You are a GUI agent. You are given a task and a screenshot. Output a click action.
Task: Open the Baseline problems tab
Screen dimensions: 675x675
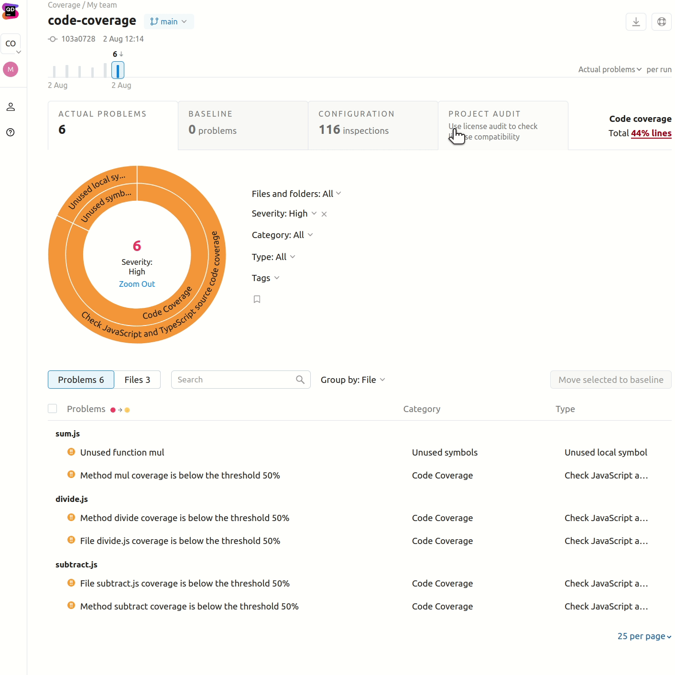pyautogui.click(x=243, y=125)
